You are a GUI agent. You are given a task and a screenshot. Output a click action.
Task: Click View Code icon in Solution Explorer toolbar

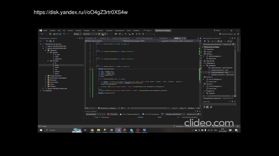pyautogui.click(x=225, y=41)
